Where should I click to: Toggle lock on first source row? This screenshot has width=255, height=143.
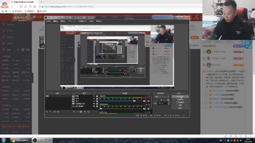(x=97, y=96)
